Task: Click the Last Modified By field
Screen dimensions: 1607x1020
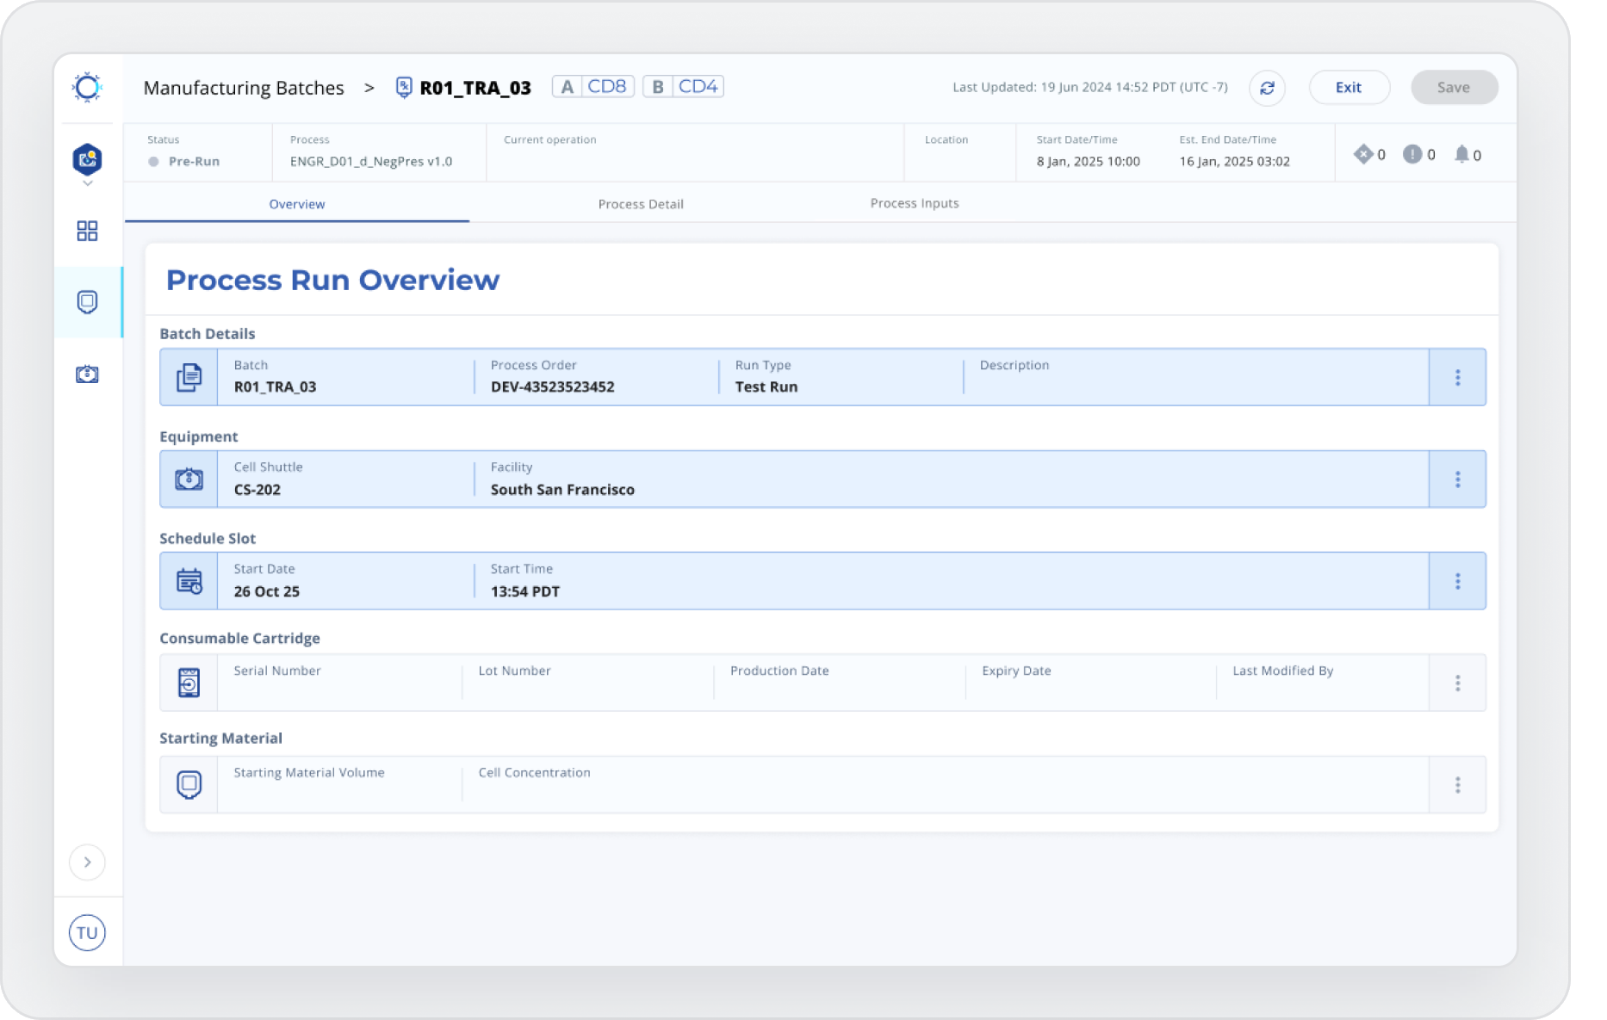Action: (x=1323, y=683)
